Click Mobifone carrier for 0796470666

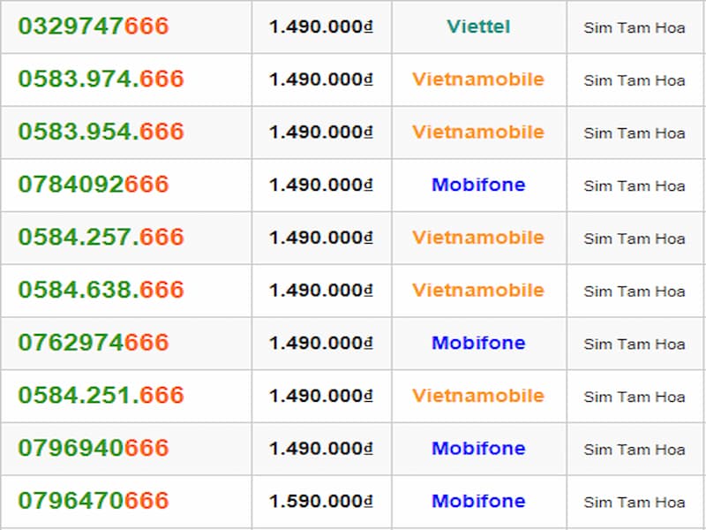click(478, 501)
